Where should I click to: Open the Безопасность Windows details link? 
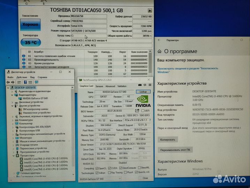point(188,70)
